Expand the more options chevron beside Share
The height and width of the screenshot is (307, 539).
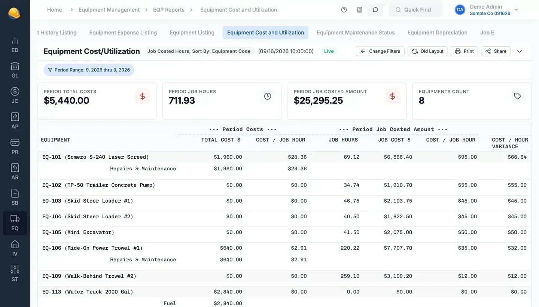point(520,51)
